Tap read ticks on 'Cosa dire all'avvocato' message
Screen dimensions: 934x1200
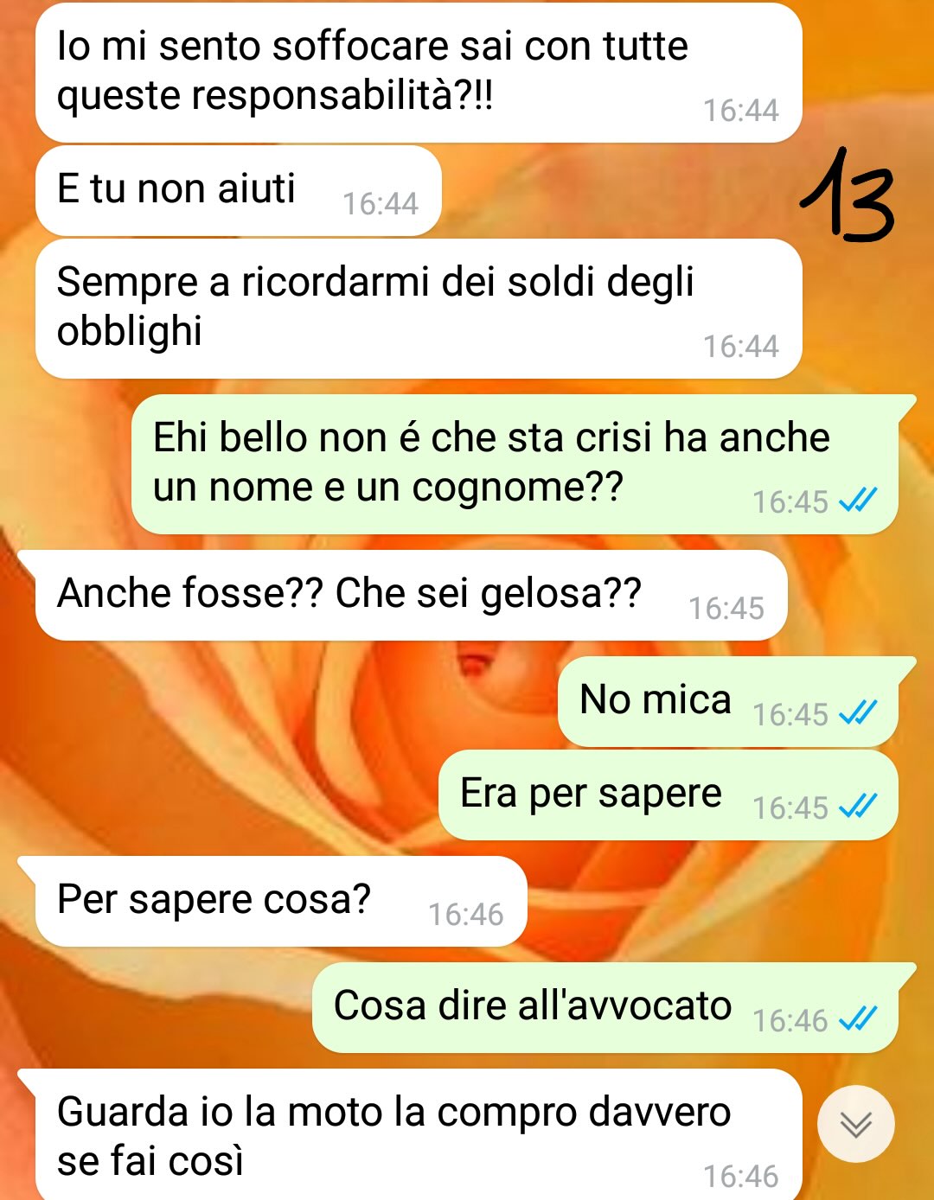click(x=858, y=1018)
